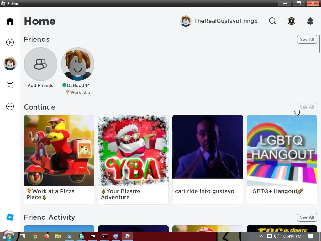The width and height of the screenshot is (321, 241).
Task: Open Command Prompt from the taskbar
Action: pyautogui.click(x=104, y=236)
